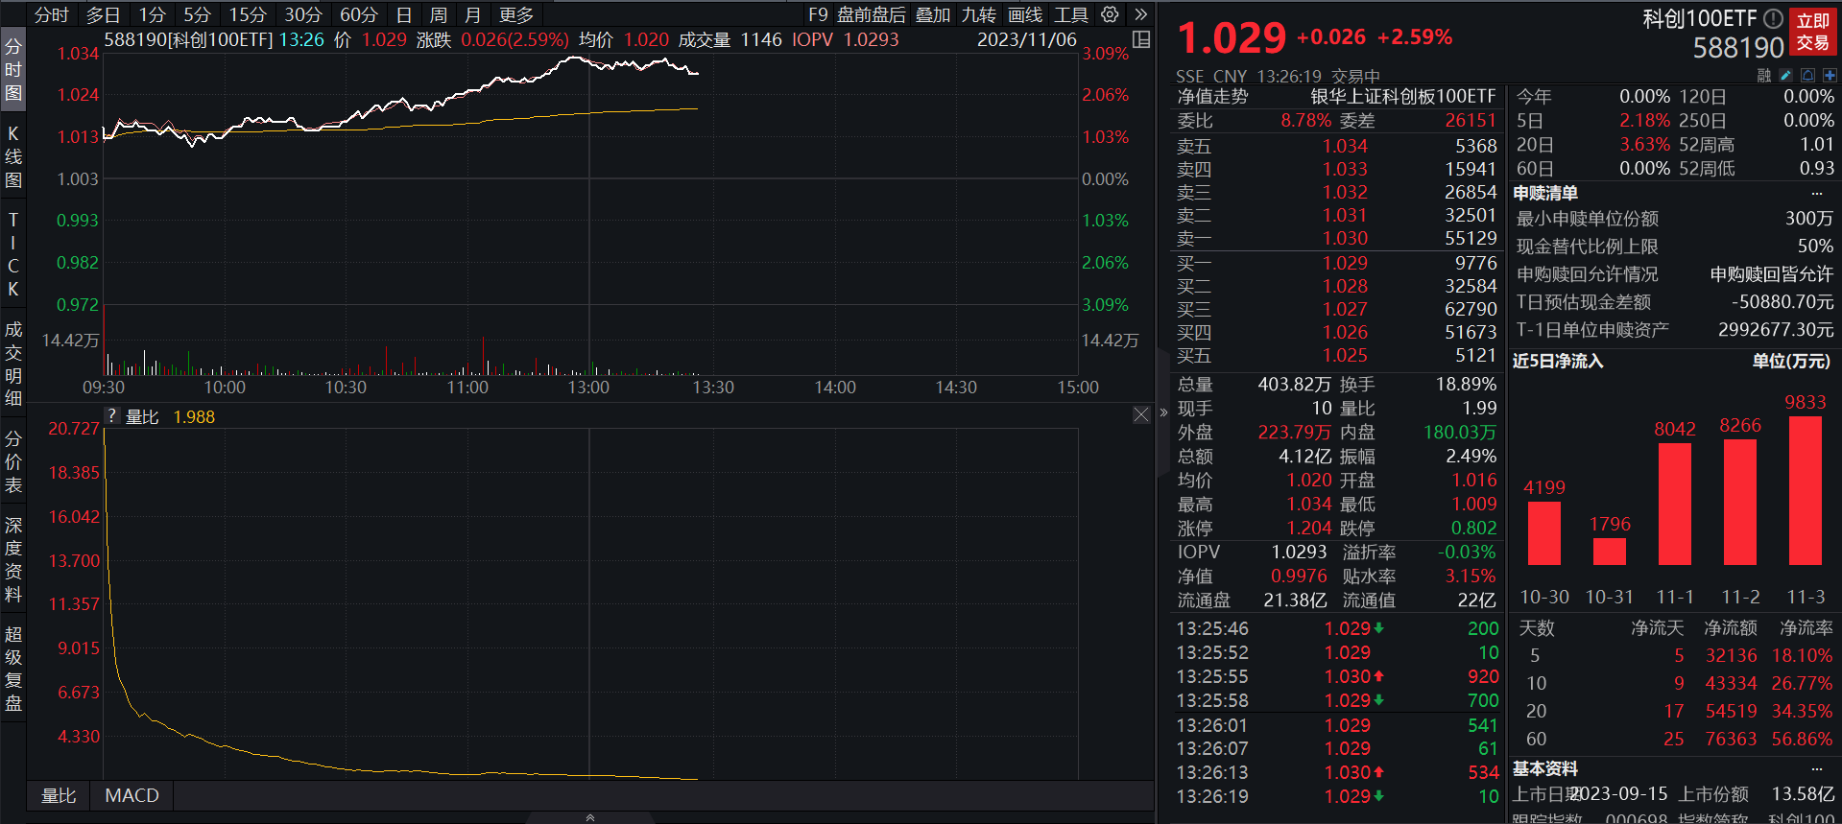This screenshot has height=824, width=1842.
Task: Expand bottom panel up-arrow handle
Action: (590, 817)
